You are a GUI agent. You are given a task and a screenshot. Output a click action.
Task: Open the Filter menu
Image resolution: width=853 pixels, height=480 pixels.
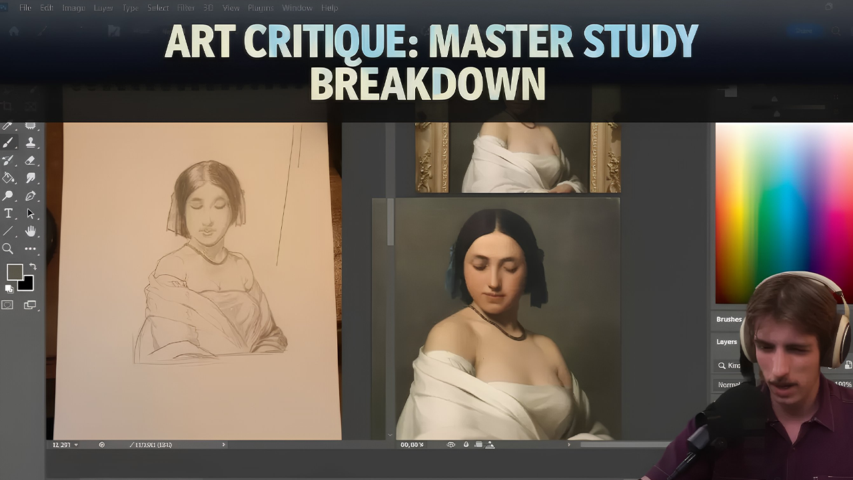185,7
